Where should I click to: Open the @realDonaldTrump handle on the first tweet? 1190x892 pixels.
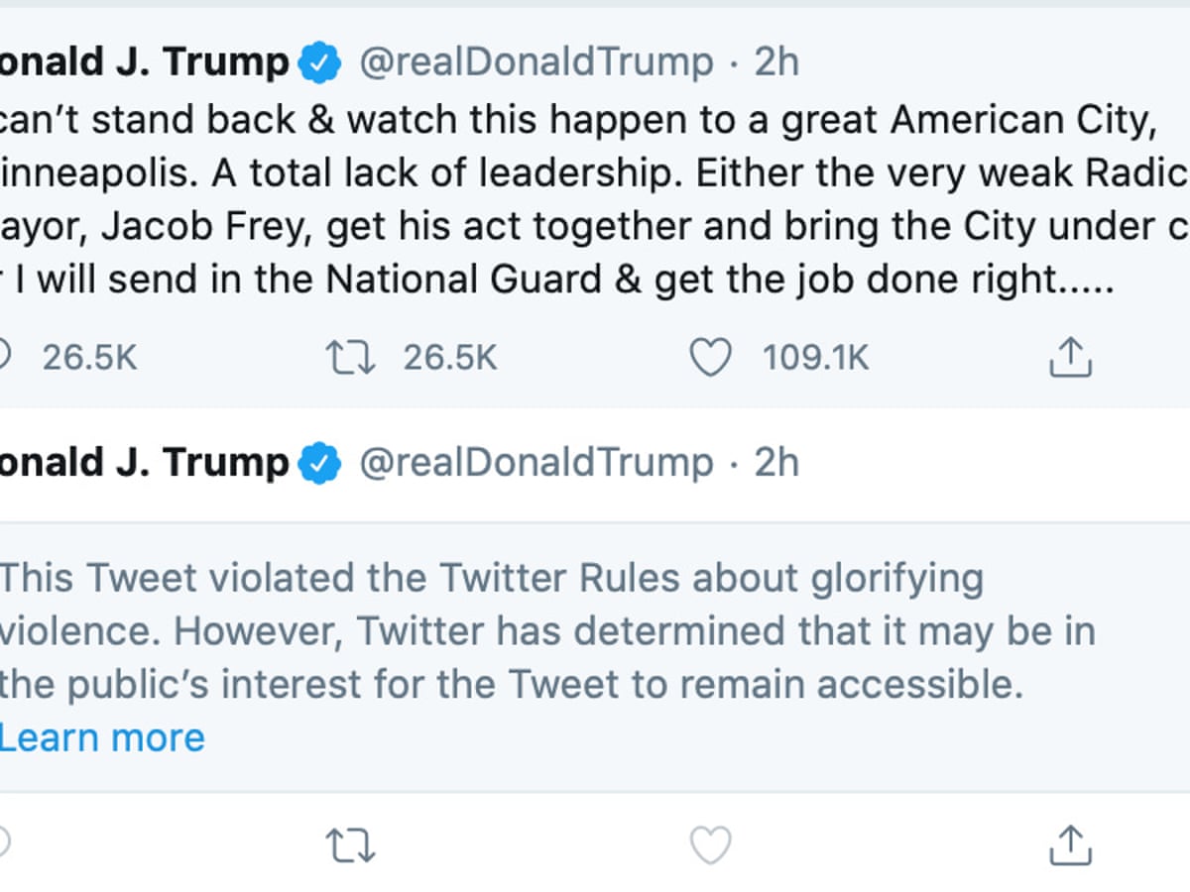click(535, 63)
